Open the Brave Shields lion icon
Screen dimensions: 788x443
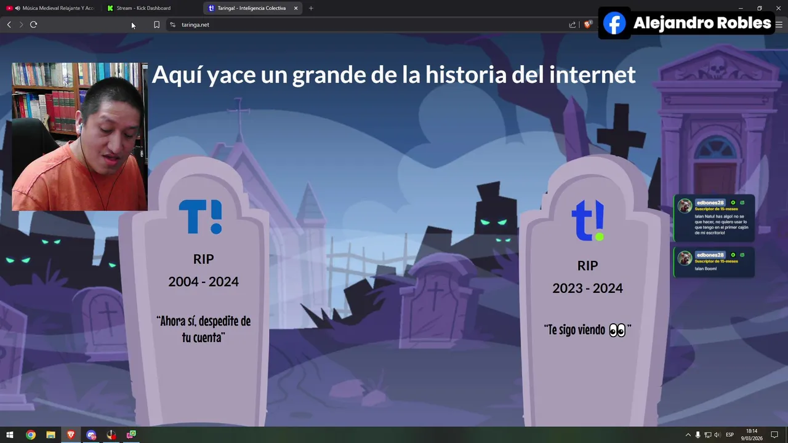point(588,25)
